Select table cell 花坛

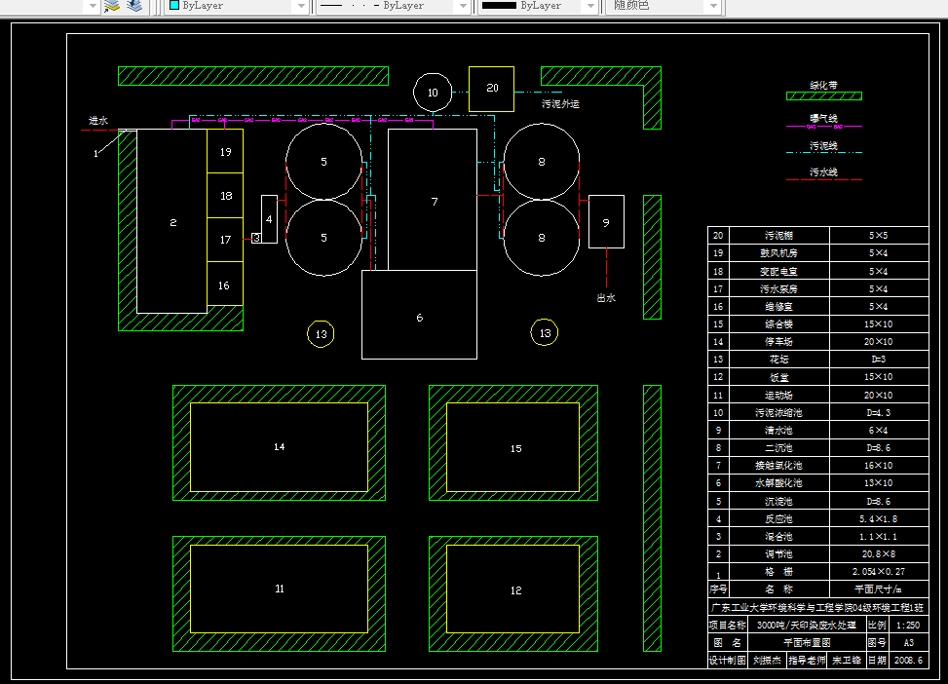[x=778, y=359]
